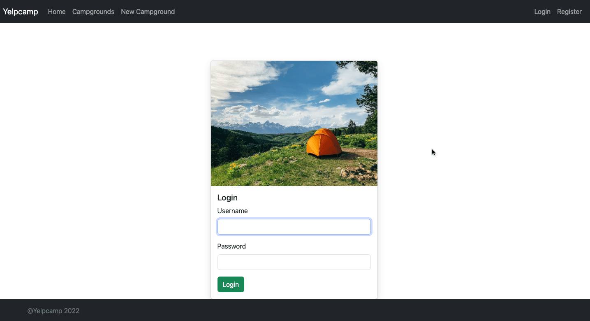Select the Login card heading
Screen dimensions: 590x321
point(227,198)
